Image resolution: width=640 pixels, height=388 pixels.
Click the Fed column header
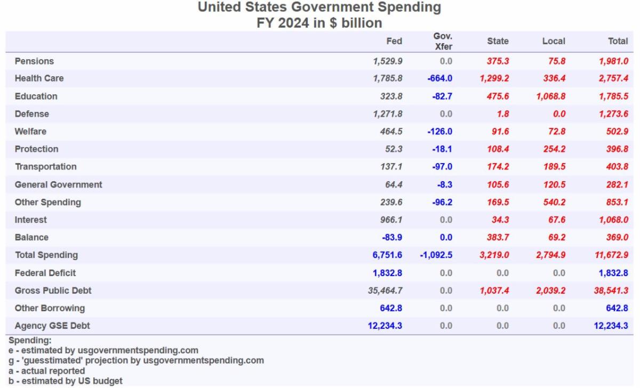tap(394, 41)
